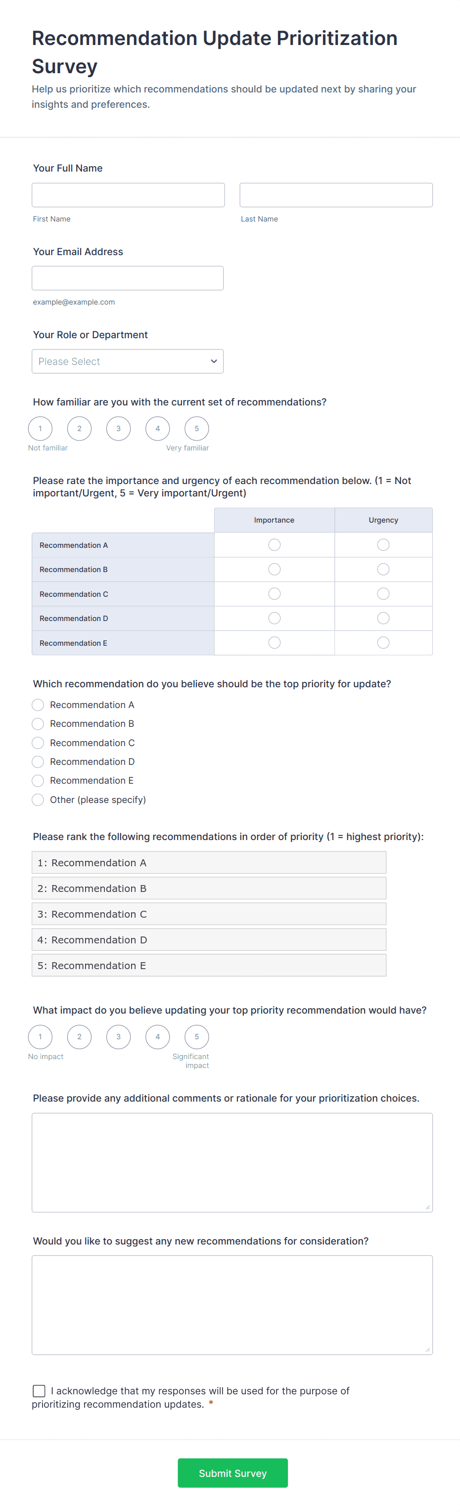Choose Recommendation B as top priority
Viewport: 460px width, 1512px height.
tap(38, 724)
